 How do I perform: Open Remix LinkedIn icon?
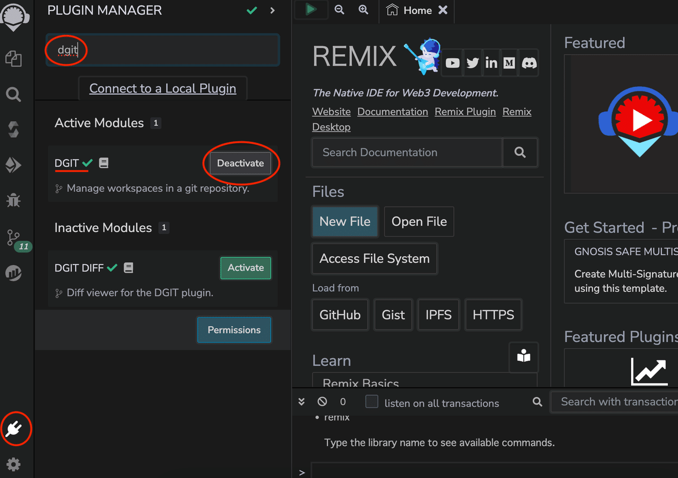pos(491,63)
